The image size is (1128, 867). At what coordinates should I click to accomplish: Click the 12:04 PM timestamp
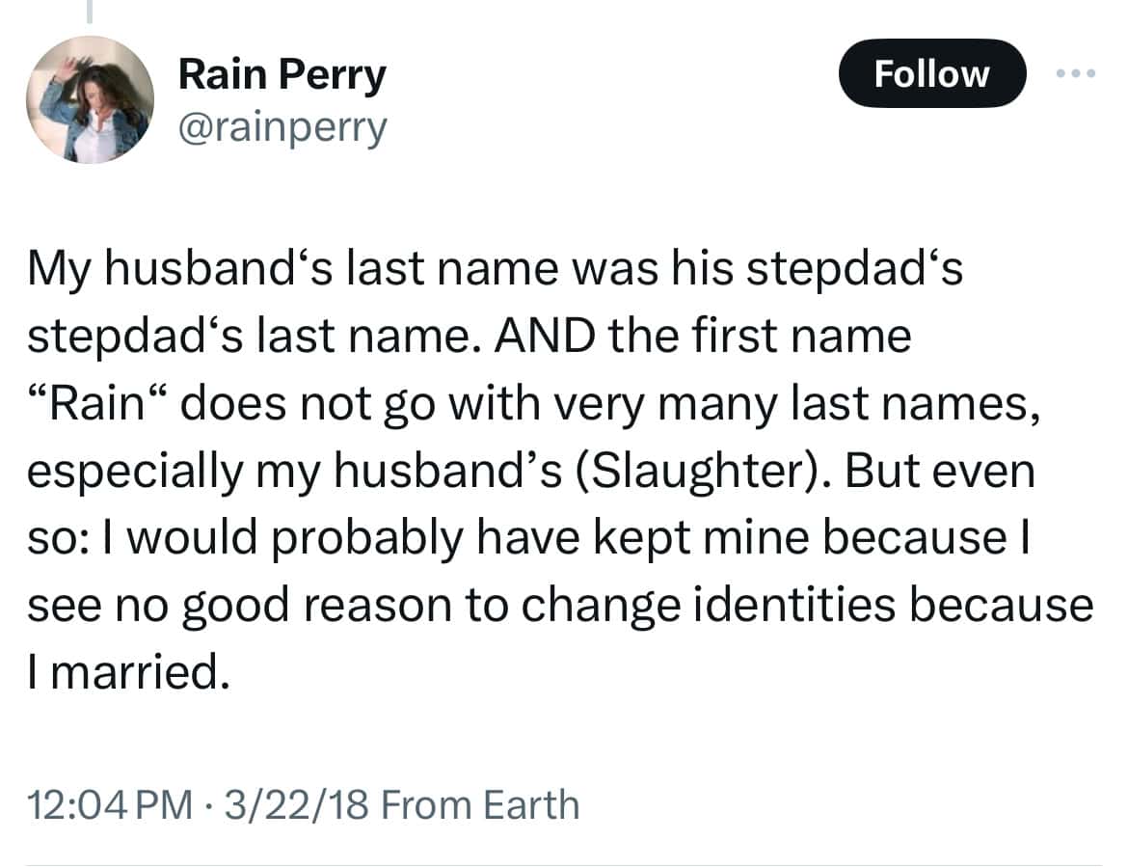[110, 804]
